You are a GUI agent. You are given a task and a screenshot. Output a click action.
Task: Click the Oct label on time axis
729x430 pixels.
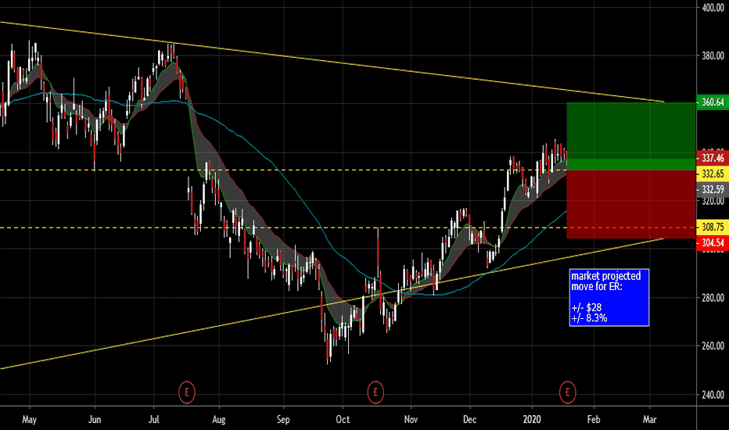point(343,419)
